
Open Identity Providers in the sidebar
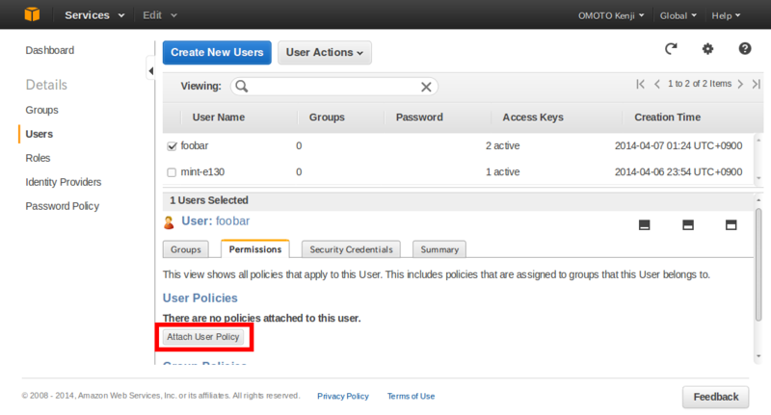[x=64, y=182]
